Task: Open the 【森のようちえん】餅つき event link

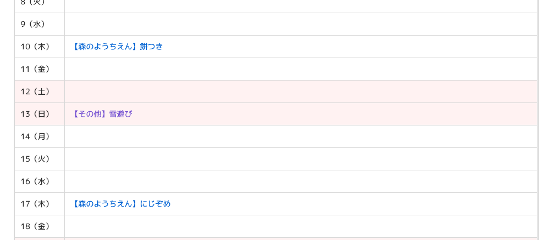Action: pyautogui.click(x=118, y=47)
